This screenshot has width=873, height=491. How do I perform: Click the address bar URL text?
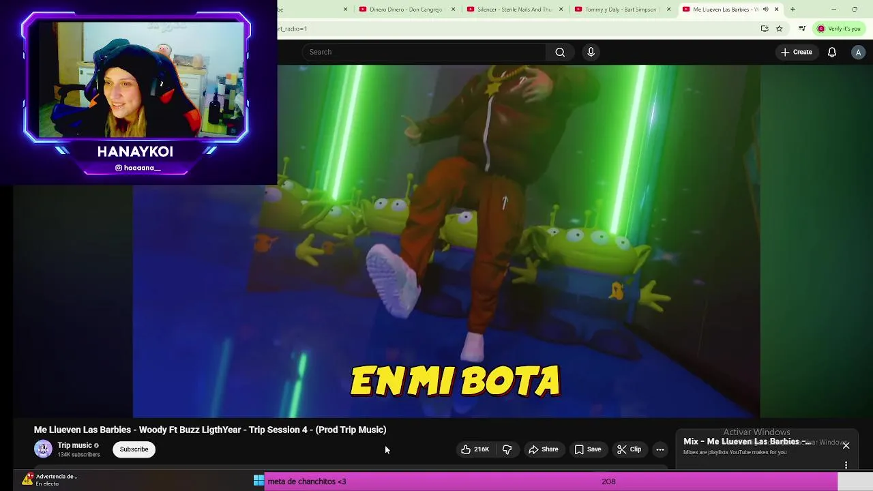[x=293, y=29]
